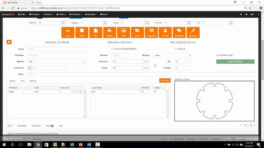Open the grid columns dropdown arrow
Viewport: 264px width, 148px height.
(x=255, y=125)
